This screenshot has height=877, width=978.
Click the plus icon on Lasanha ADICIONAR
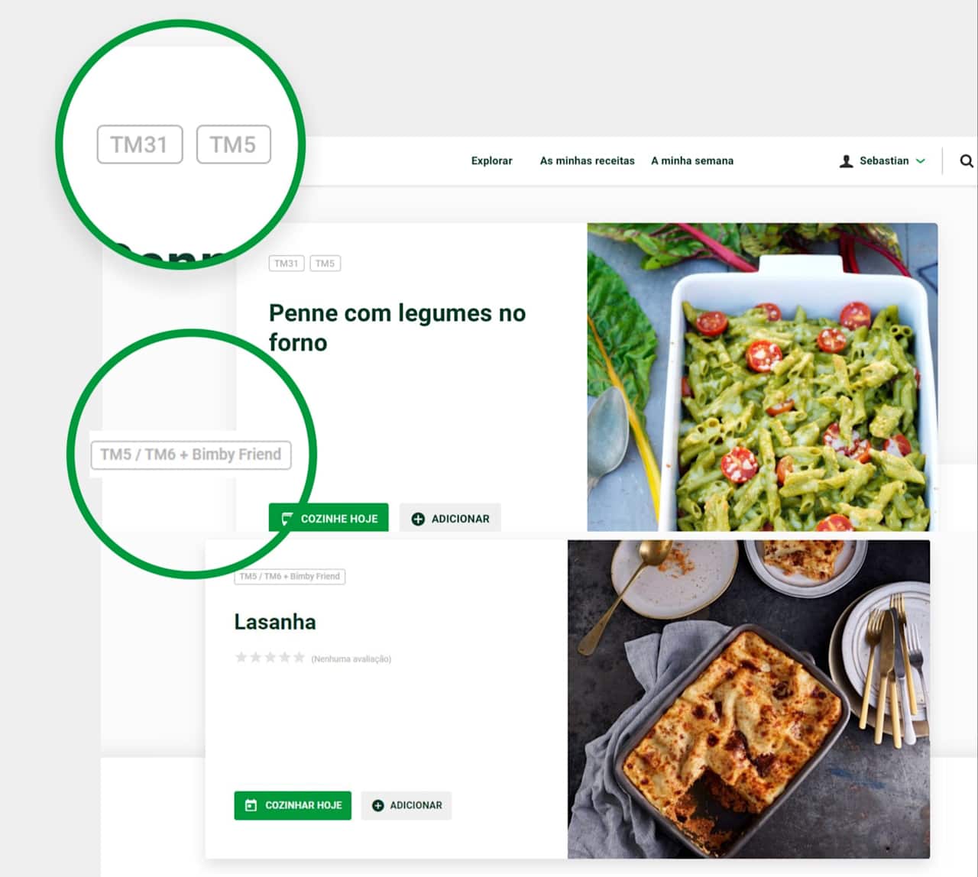tap(377, 805)
